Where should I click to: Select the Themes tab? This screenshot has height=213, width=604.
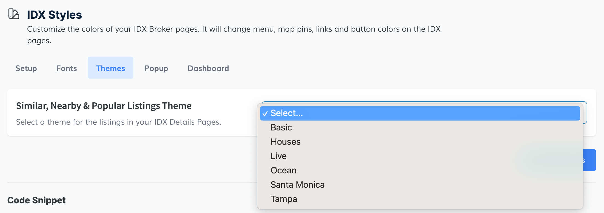click(x=110, y=68)
